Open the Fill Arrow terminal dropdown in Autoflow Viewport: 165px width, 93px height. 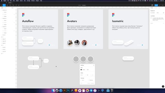click(91, 80)
